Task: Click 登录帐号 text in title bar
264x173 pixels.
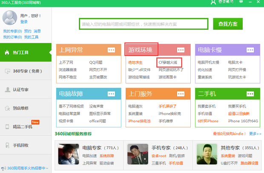Action: (226, 2)
